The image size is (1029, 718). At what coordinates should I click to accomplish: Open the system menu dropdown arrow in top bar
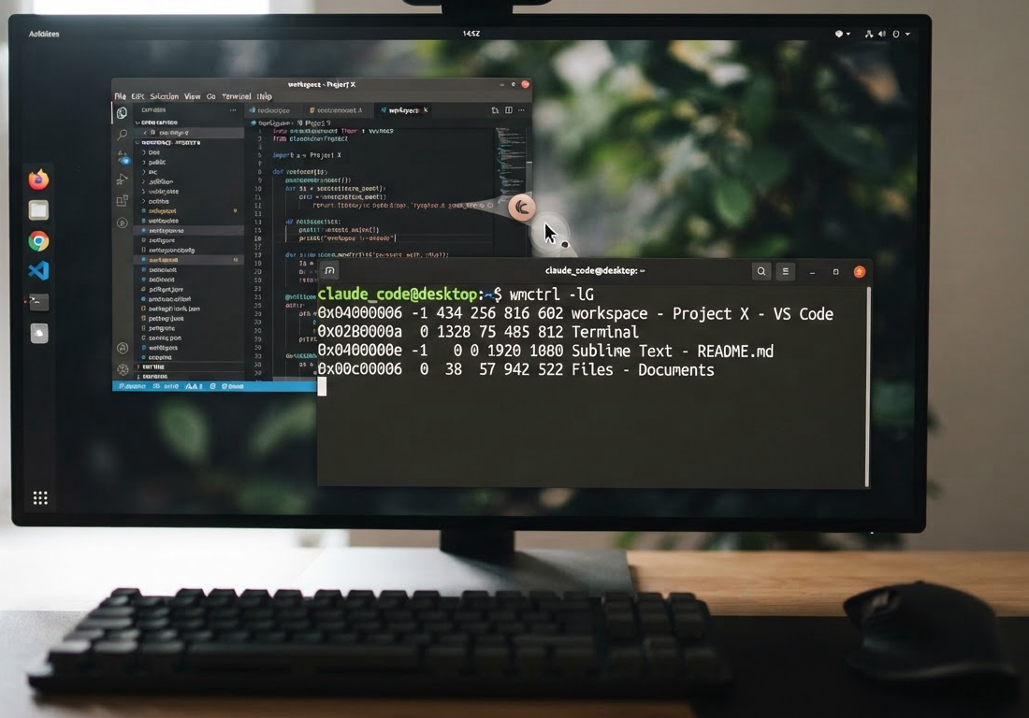(907, 34)
